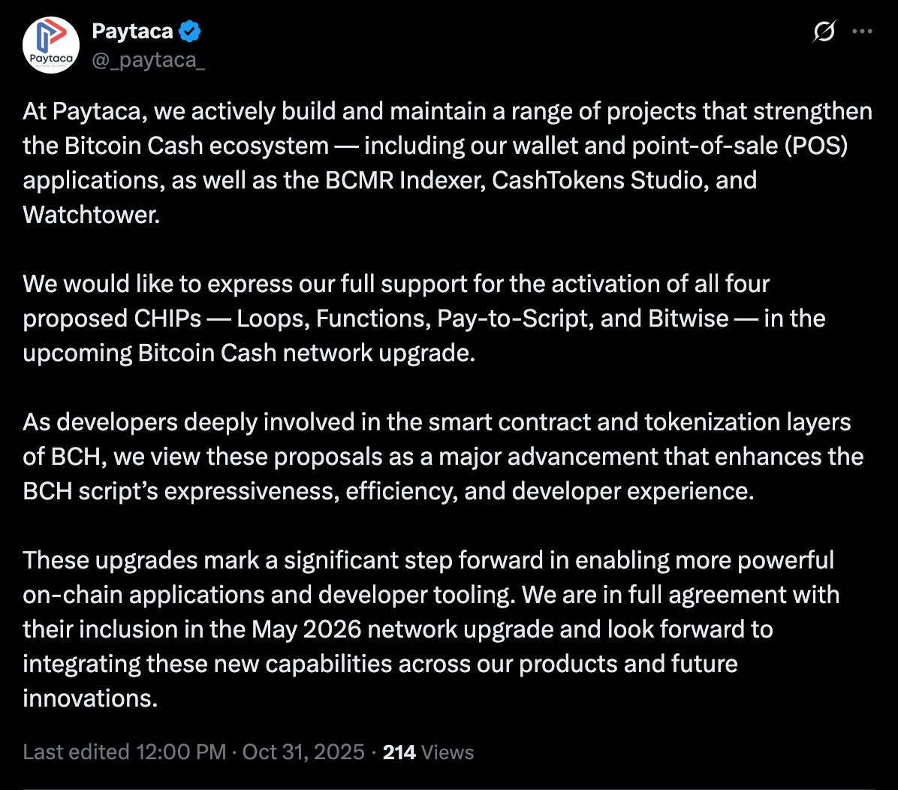The width and height of the screenshot is (898, 790).
Task: Visit the @_paytaca_ handle link
Action: coord(148,60)
